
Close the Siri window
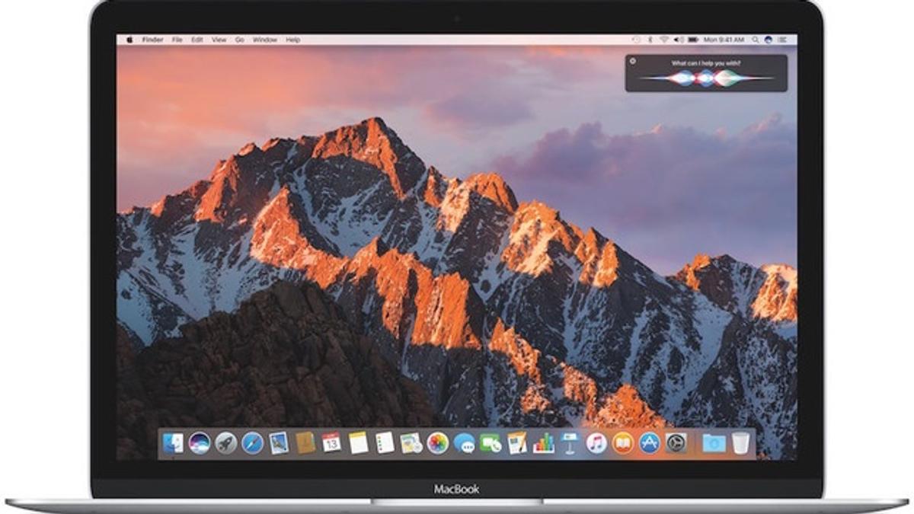[633, 61]
